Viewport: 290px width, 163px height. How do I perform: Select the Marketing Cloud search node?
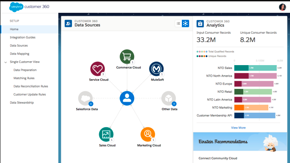(x=148, y=134)
